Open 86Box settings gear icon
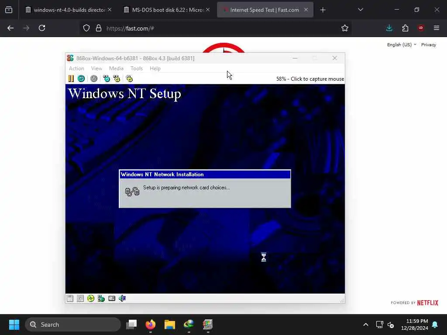This screenshot has height=335, width=447. [x=129, y=79]
